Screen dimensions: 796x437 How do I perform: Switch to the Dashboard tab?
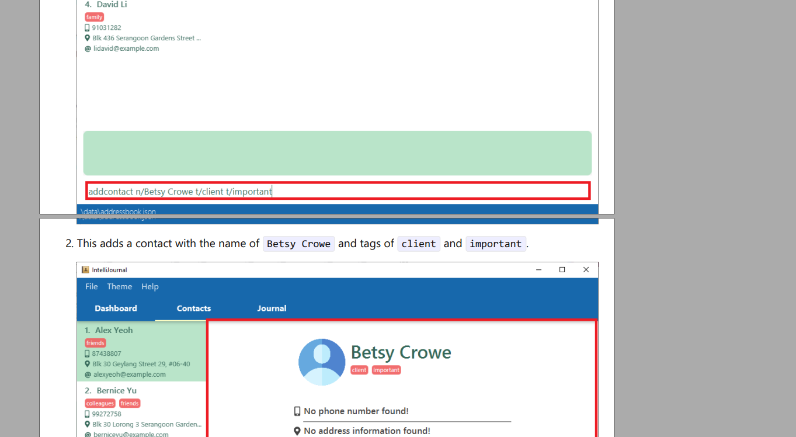[x=116, y=308]
